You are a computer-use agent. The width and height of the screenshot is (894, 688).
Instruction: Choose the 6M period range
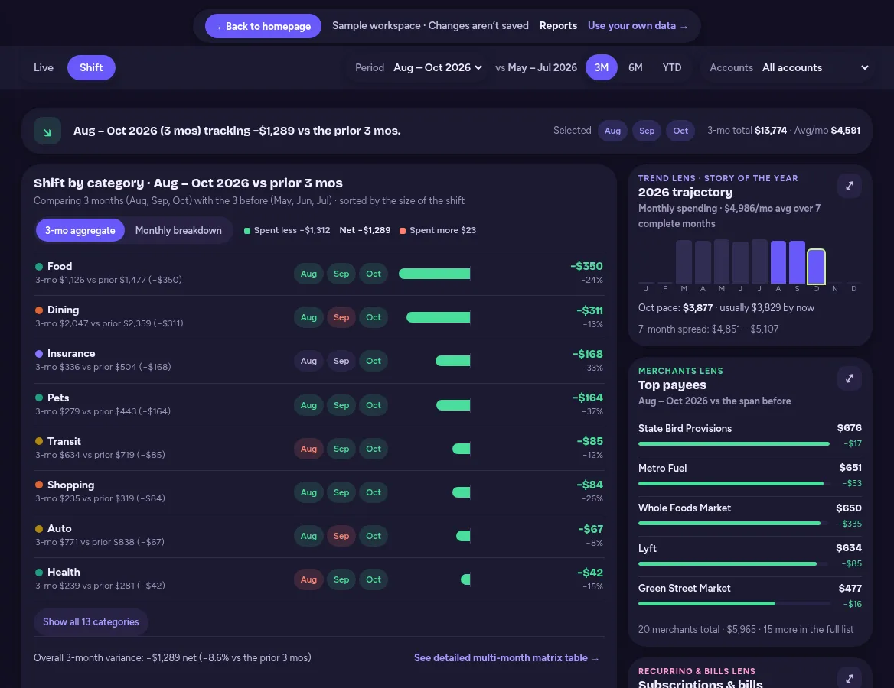coord(635,68)
